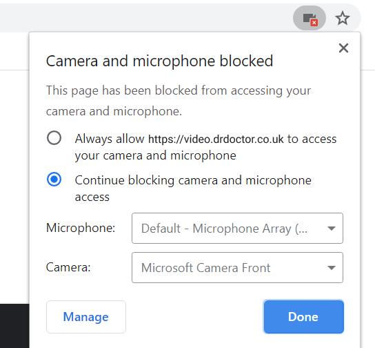Click the Microphone: label
The height and width of the screenshot is (348, 375).
(81, 228)
